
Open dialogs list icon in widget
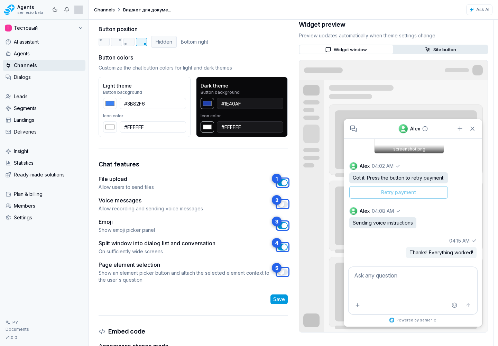[353, 129]
